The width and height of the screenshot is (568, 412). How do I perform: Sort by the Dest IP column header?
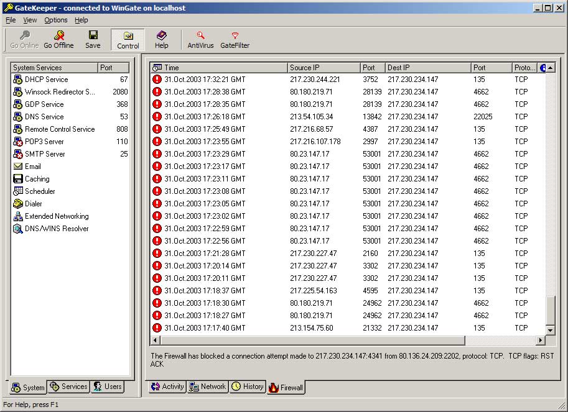pos(428,68)
